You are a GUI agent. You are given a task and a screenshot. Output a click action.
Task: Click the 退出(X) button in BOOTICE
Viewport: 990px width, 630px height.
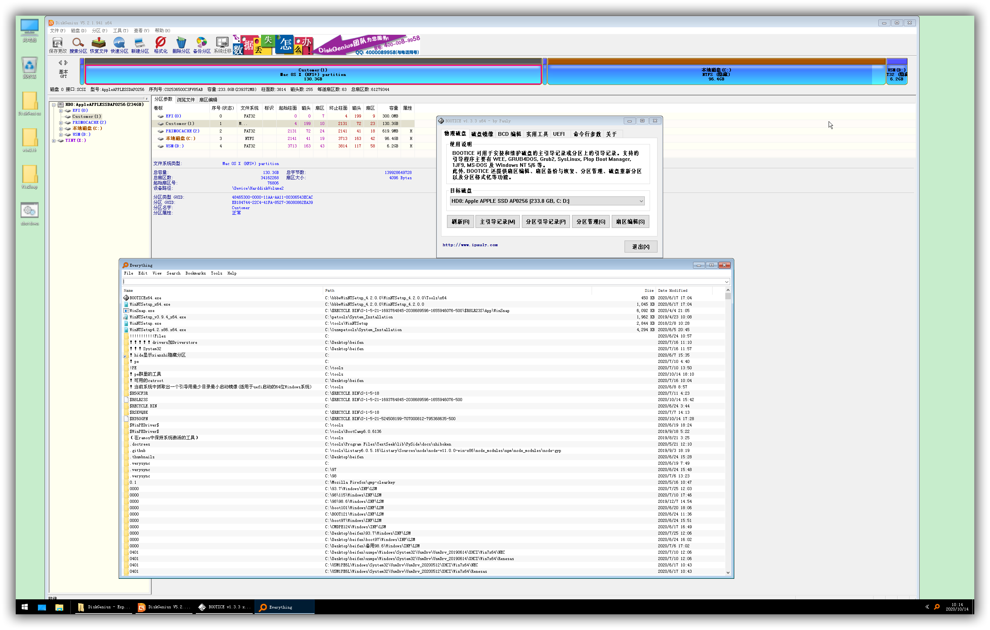[641, 247]
